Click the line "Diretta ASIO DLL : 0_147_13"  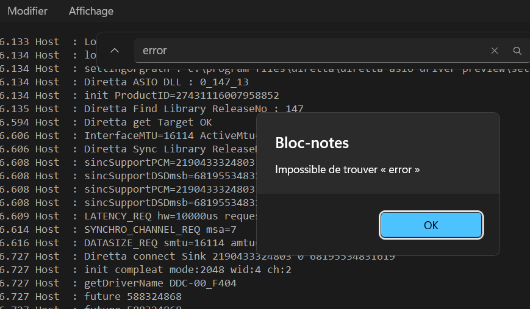pos(166,82)
